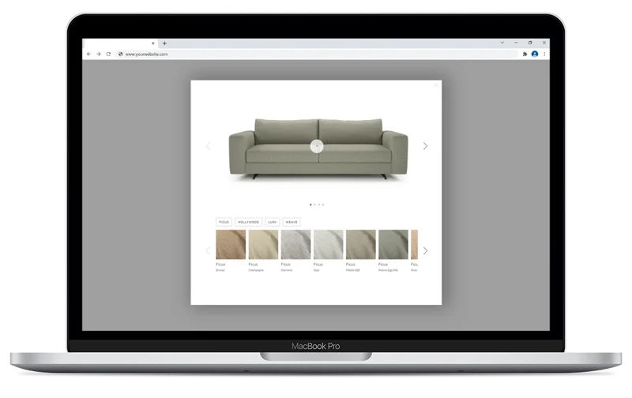Screen dimensions: 632x398
Task: Click the tab search chevron in title bar
Action: coord(502,43)
